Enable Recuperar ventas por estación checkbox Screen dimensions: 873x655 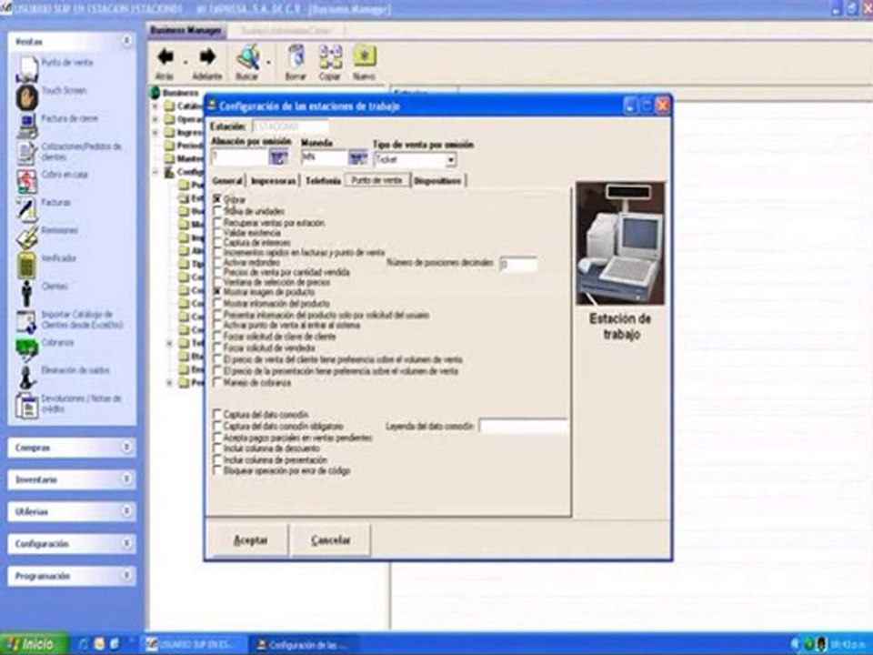click(x=217, y=222)
